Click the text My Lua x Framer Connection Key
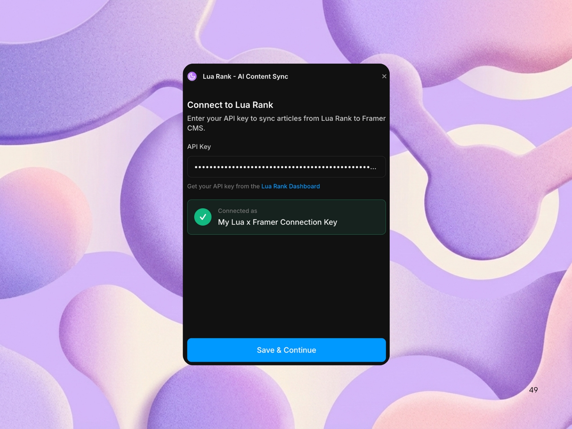 click(x=278, y=222)
